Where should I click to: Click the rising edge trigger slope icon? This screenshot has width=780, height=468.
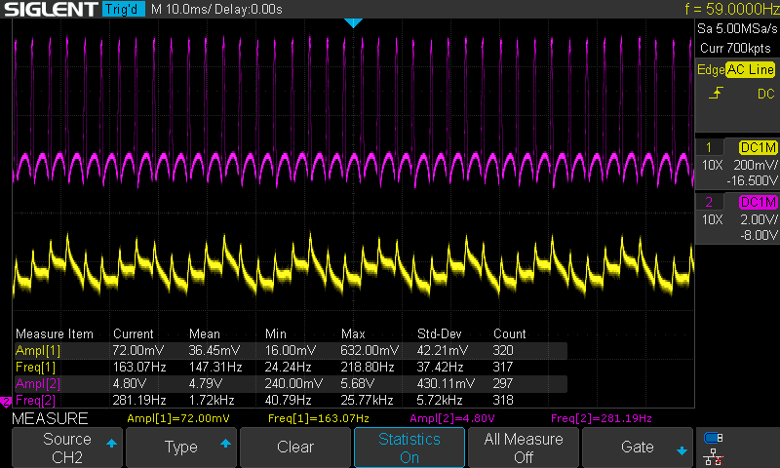click(716, 94)
